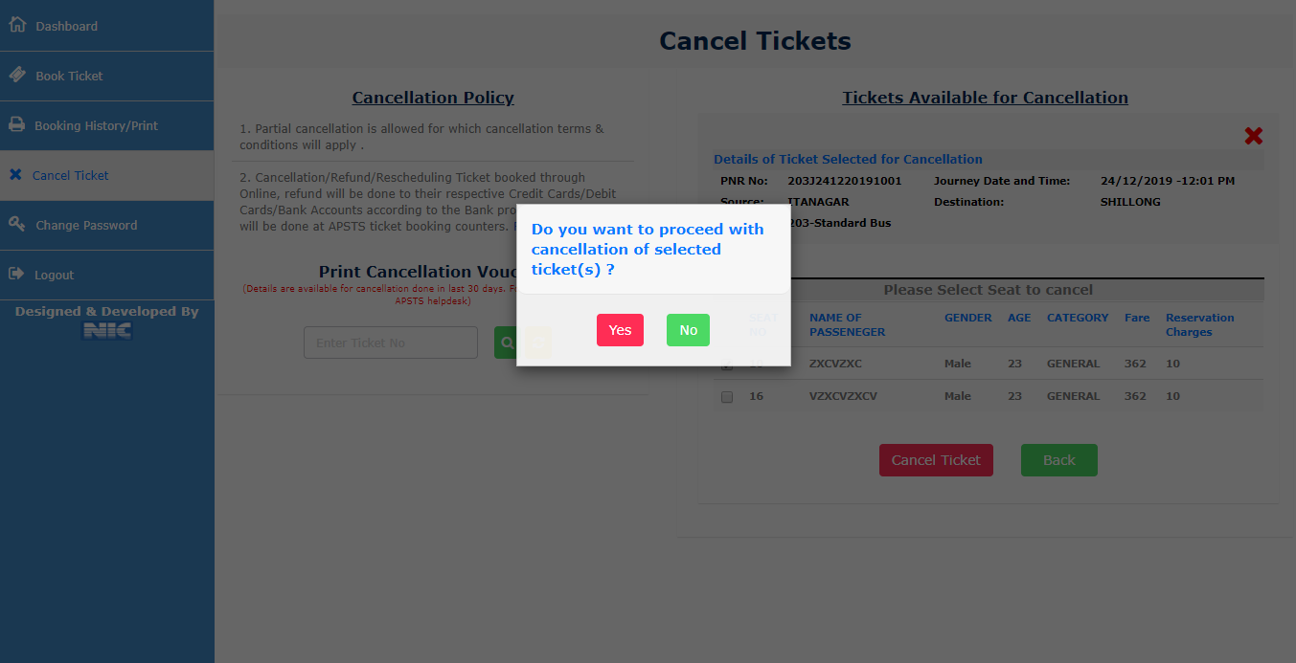The width and height of the screenshot is (1296, 663).
Task: Open the Book Ticket menu item
Action: point(69,76)
